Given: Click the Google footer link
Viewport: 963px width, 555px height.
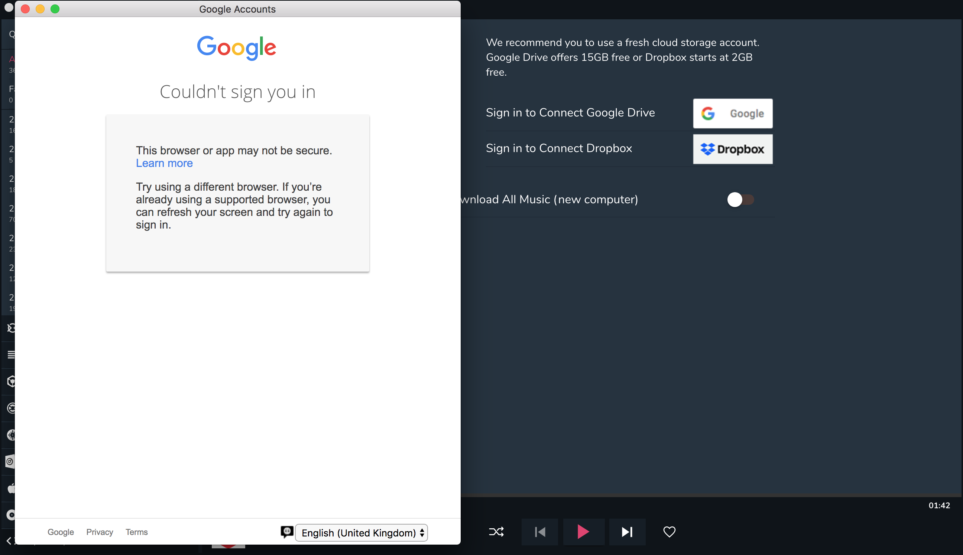Looking at the screenshot, I should coord(60,532).
